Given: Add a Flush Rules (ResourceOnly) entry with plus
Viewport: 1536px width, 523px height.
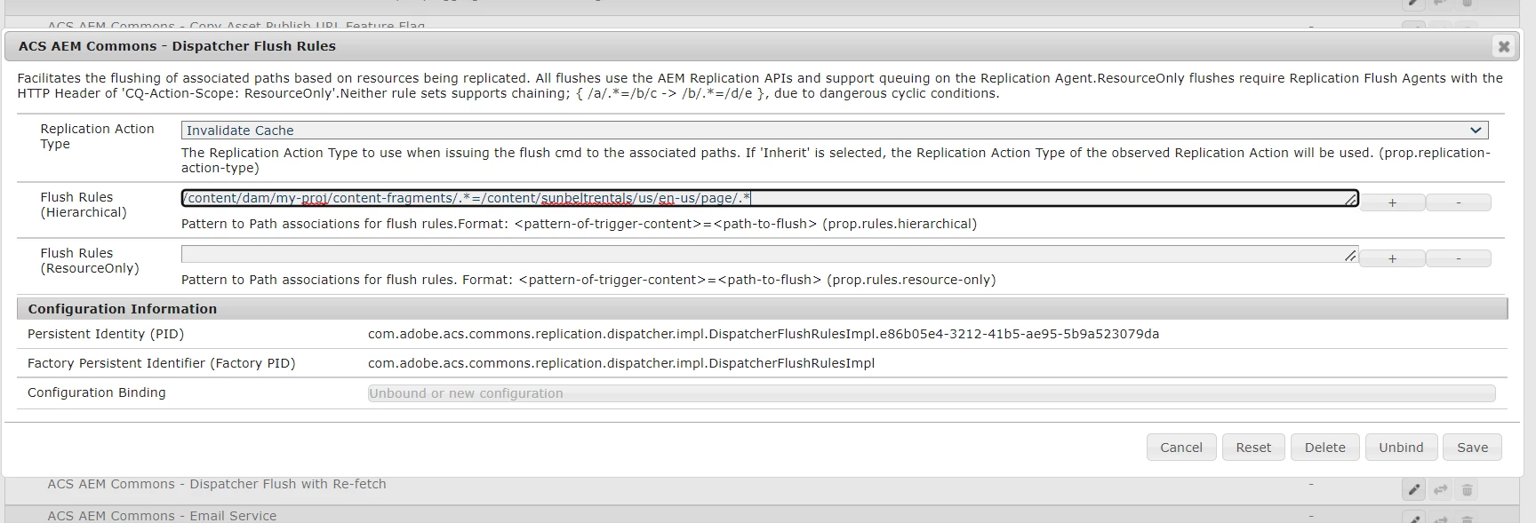Looking at the screenshot, I should pyautogui.click(x=1392, y=259).
